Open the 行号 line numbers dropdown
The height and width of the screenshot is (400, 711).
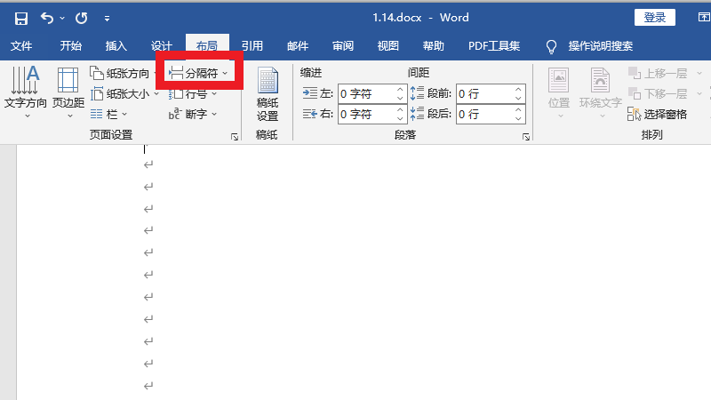193,94
